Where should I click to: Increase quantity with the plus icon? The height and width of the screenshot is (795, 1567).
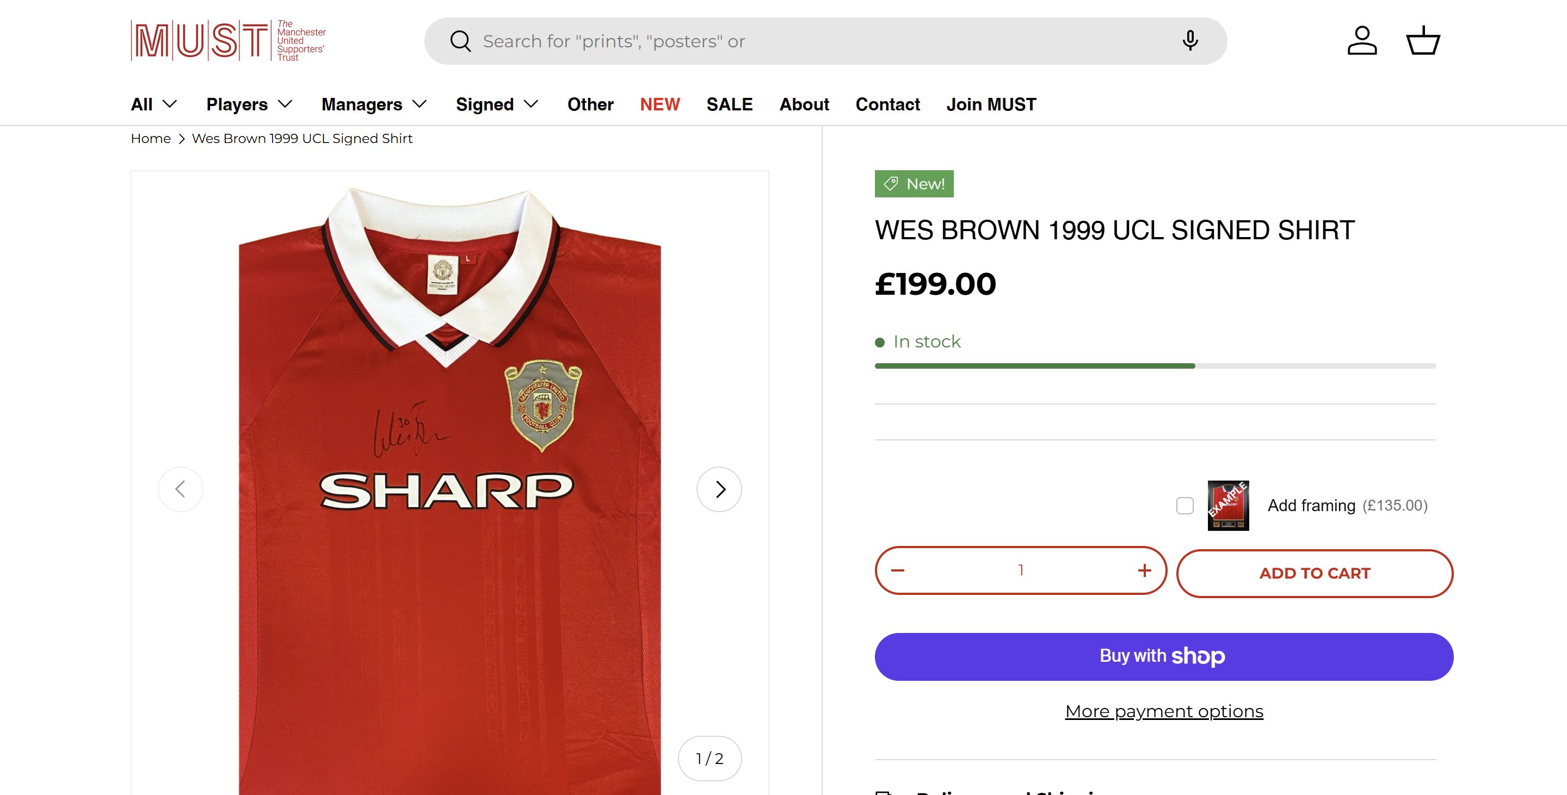coord(1144,570)
